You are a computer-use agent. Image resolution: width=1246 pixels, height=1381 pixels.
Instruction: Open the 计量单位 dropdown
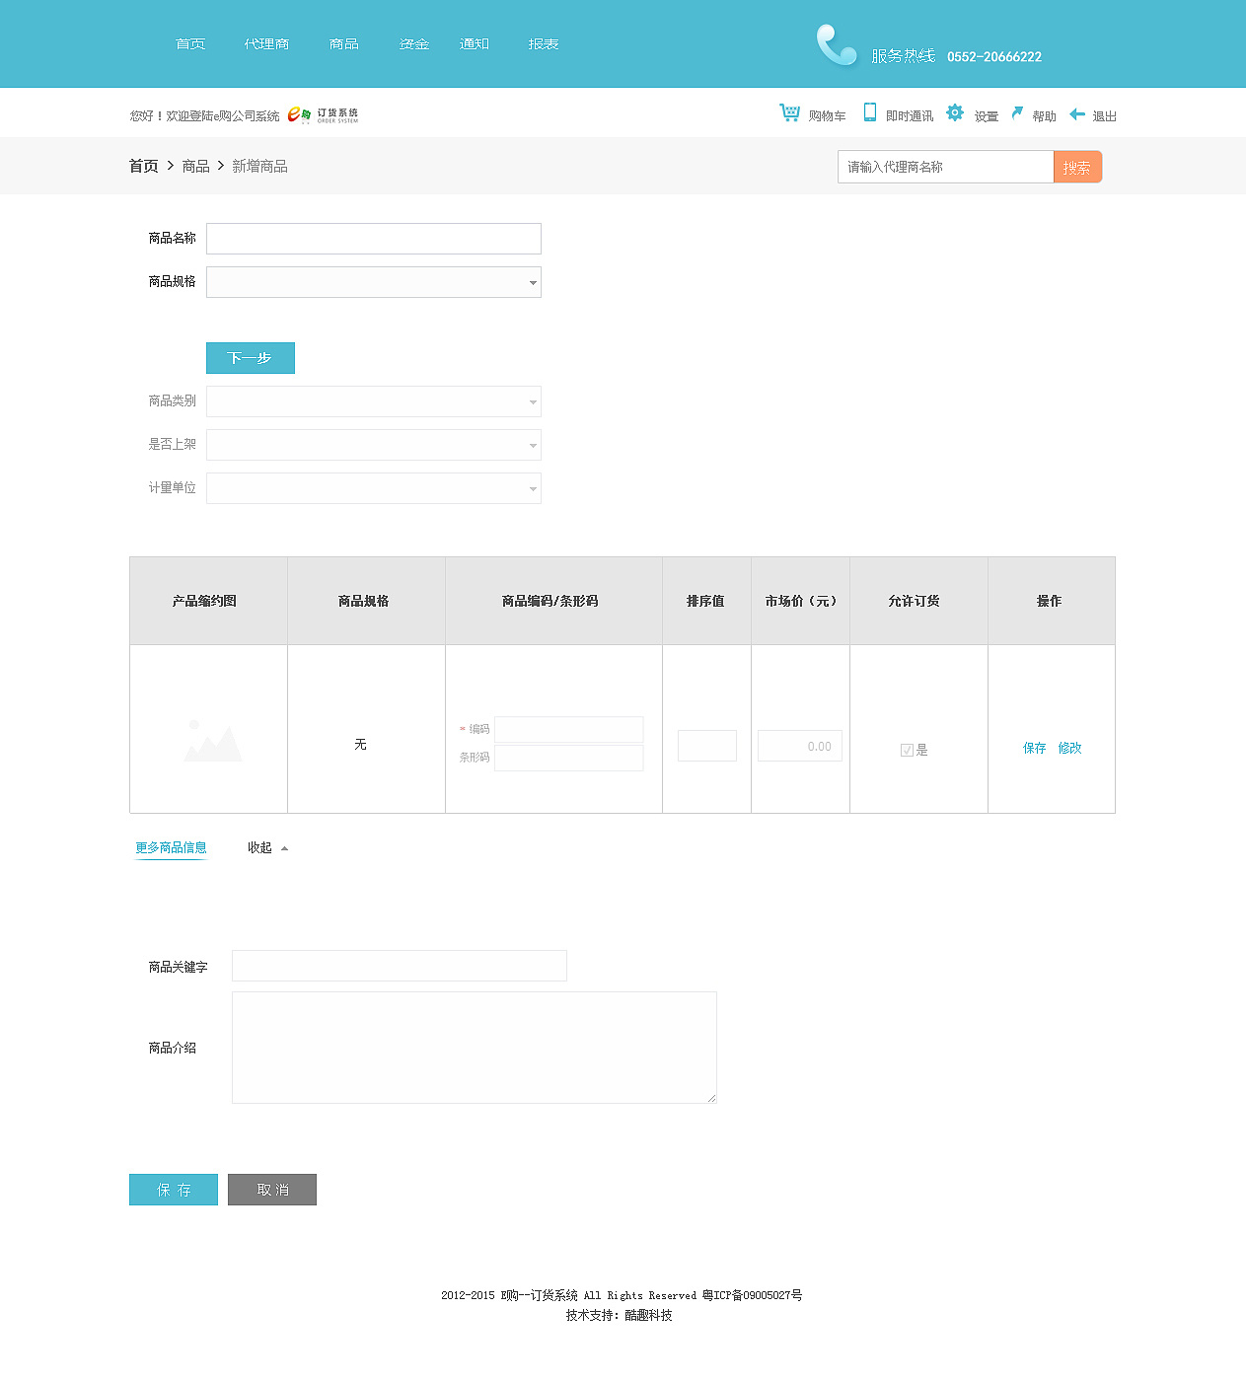374,488
